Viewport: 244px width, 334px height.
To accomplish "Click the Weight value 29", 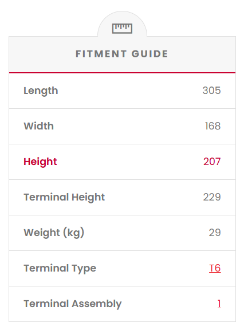I will coord(215,233).
